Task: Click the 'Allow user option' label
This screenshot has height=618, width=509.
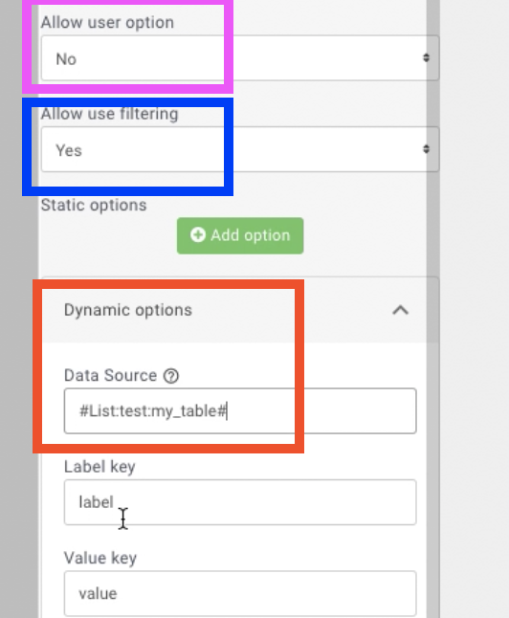Action: click(x=107, y=22)
